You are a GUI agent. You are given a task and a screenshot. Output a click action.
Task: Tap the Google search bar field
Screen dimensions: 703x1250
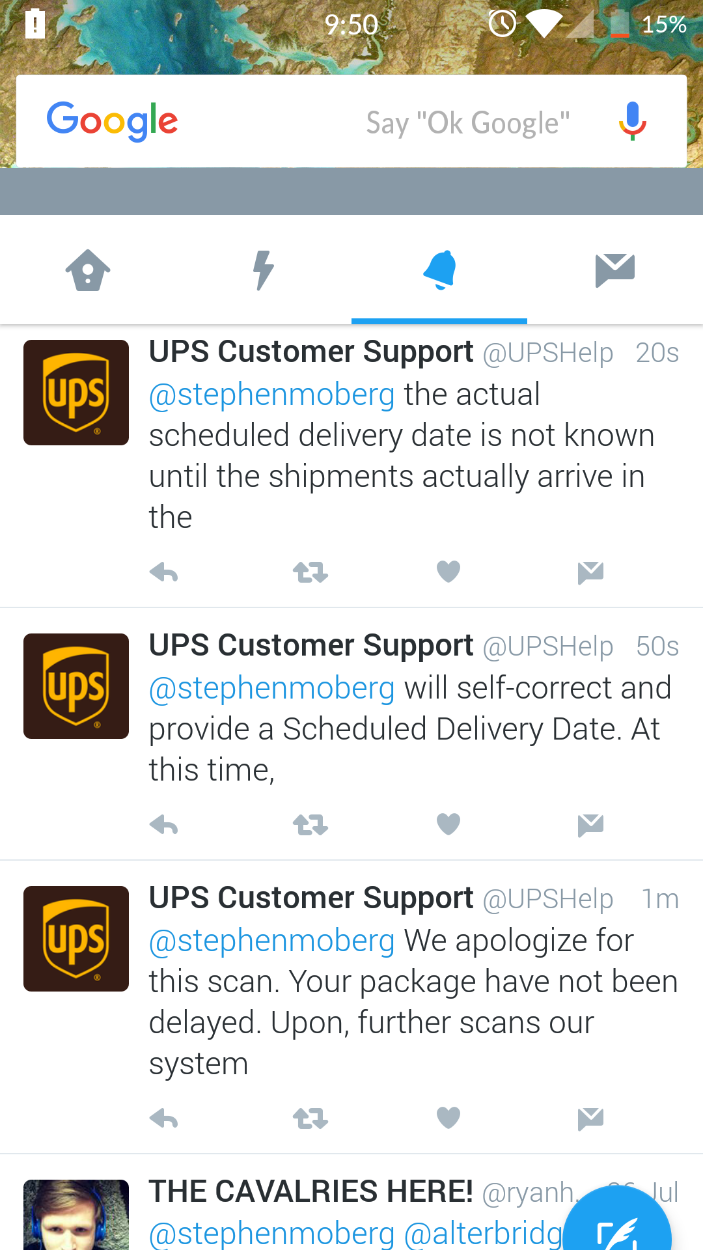point(351,121)
